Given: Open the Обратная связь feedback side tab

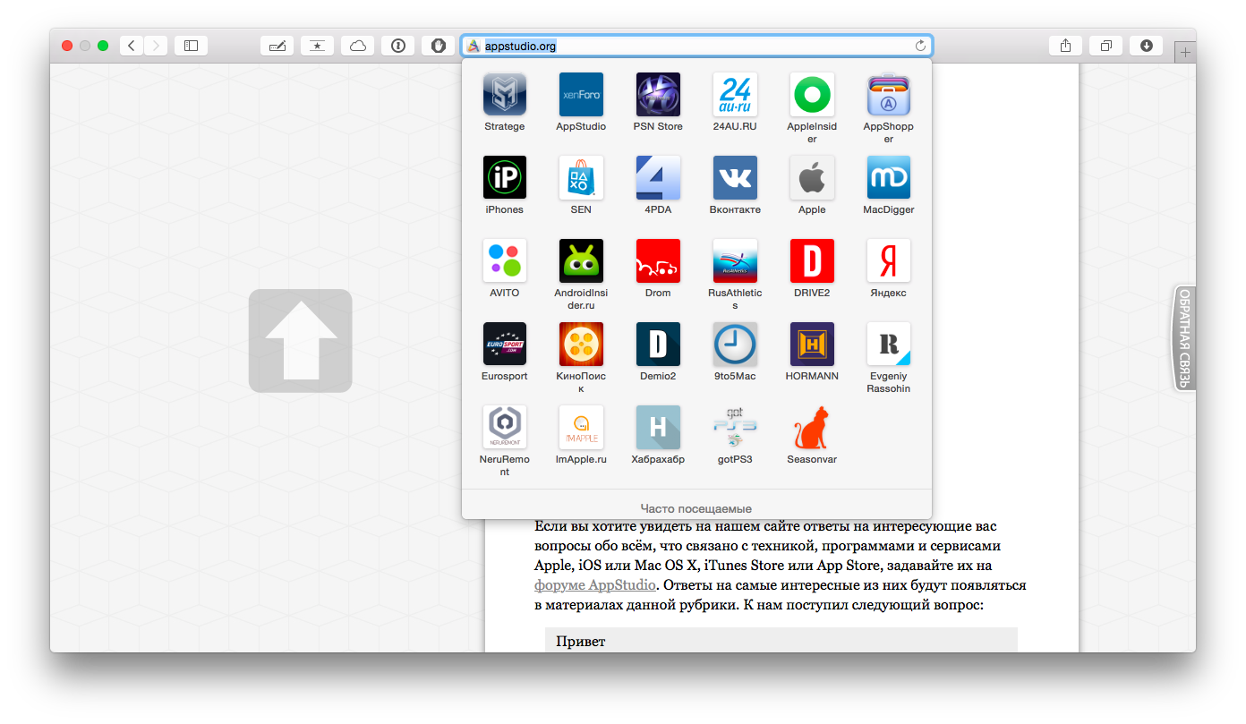Looking at the screenshot, I should click(x=1184, y=338).
